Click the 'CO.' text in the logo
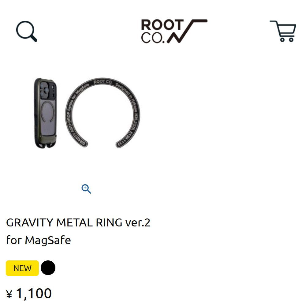The image size is (306, 306). 153,38
